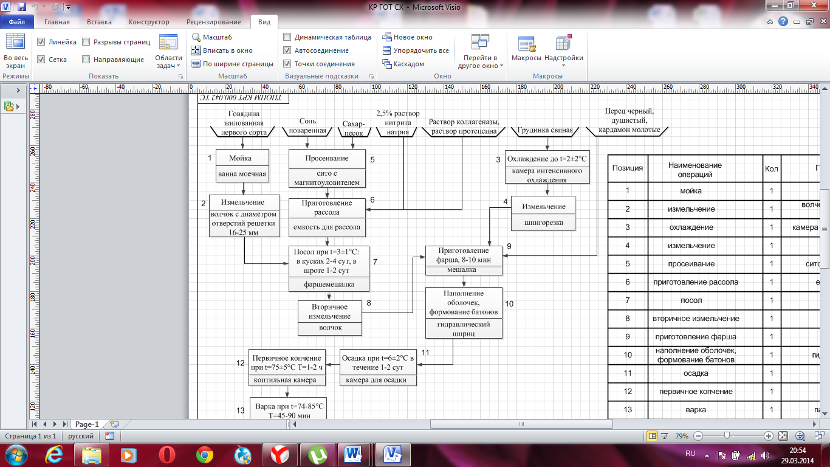This screenshot has width=830, height=467.
Task: Switch to the Рецензирование ribbon tab
Action: [x=214, y=22]
